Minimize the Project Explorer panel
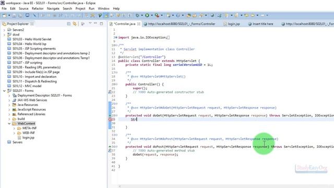 pyautogui.click(x=96, y=23)
